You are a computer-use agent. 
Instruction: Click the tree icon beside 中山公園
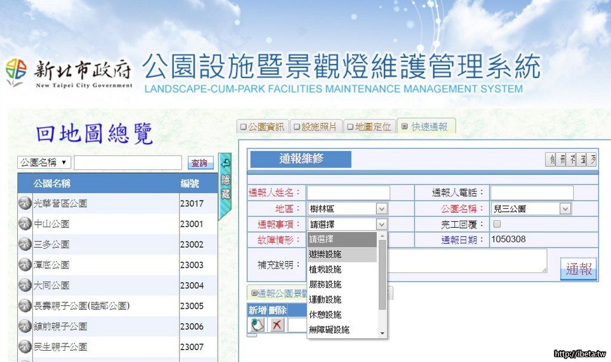pos(24,224)
